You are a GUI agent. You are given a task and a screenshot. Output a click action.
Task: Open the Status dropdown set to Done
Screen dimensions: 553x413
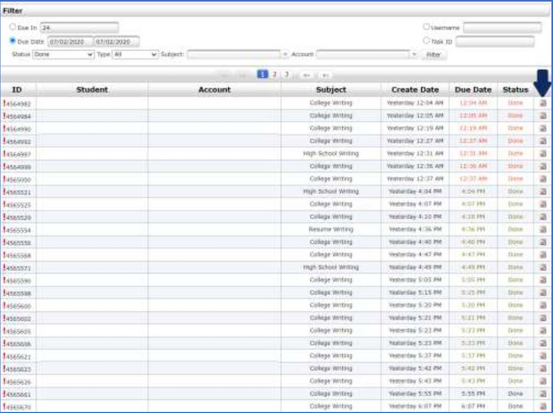[63, 54]
